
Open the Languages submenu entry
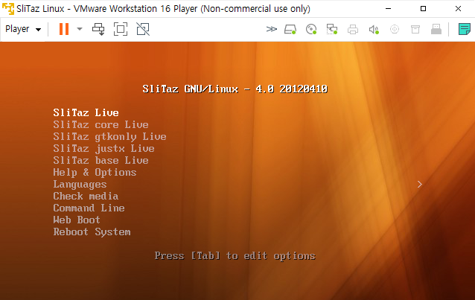click(x=80, y=184)
